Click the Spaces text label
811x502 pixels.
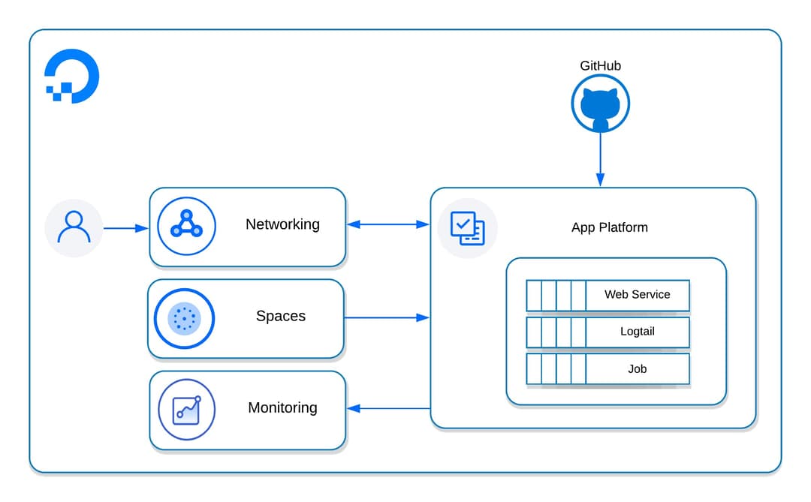(281, 316)
